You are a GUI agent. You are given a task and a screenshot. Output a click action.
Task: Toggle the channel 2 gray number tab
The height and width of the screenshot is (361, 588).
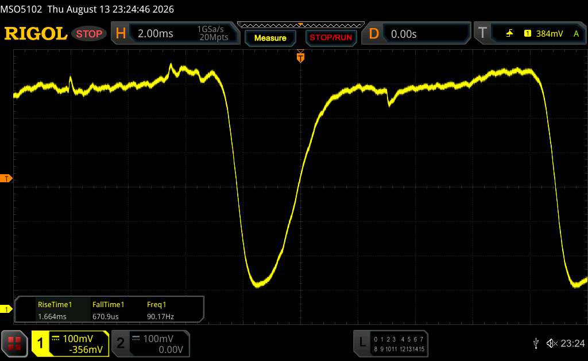pos(121,343)
